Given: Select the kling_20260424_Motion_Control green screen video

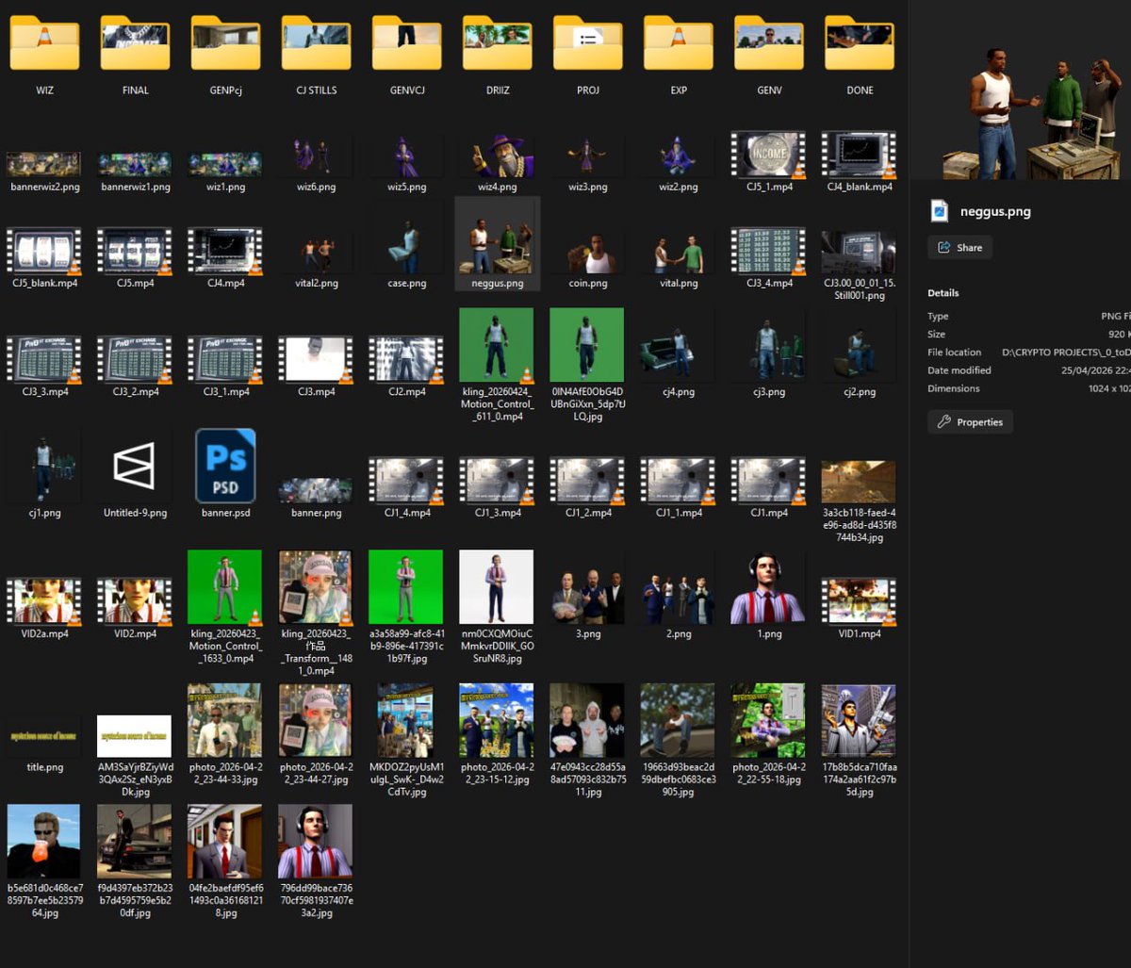Looking at the screenshot, I should click(x=497, y=345).
